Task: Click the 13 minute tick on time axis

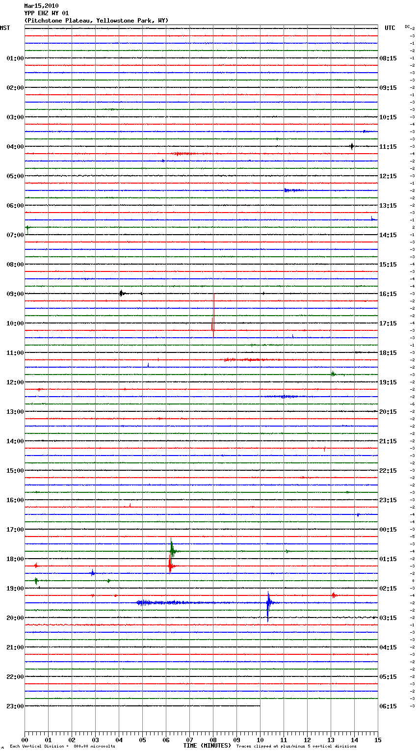Action: tap(331, 740)
